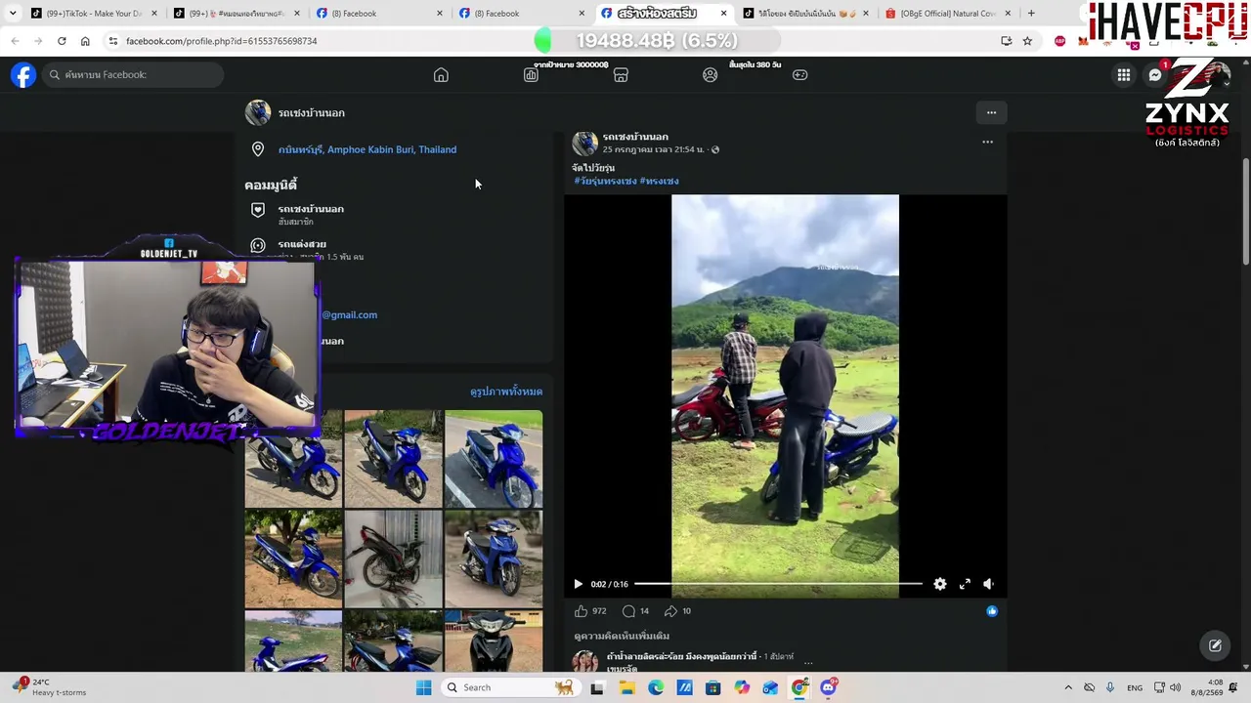Click the Windows taskbar Search box
The image size is (1251, 703).
tap(509, 687)
